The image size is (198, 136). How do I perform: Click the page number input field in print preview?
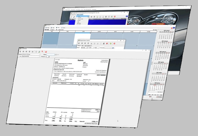click(x=51, y=55)
